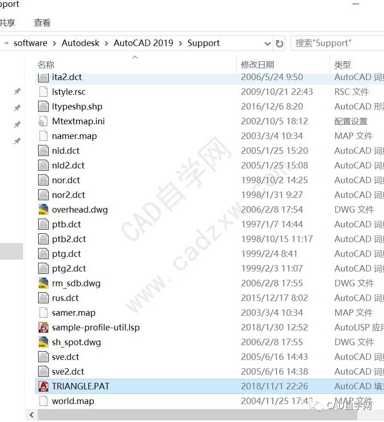The height and width of the screenshot is (422, 384).
Task: Click the Mtextmap.ini settings file icon
Action: coord(43,121)
